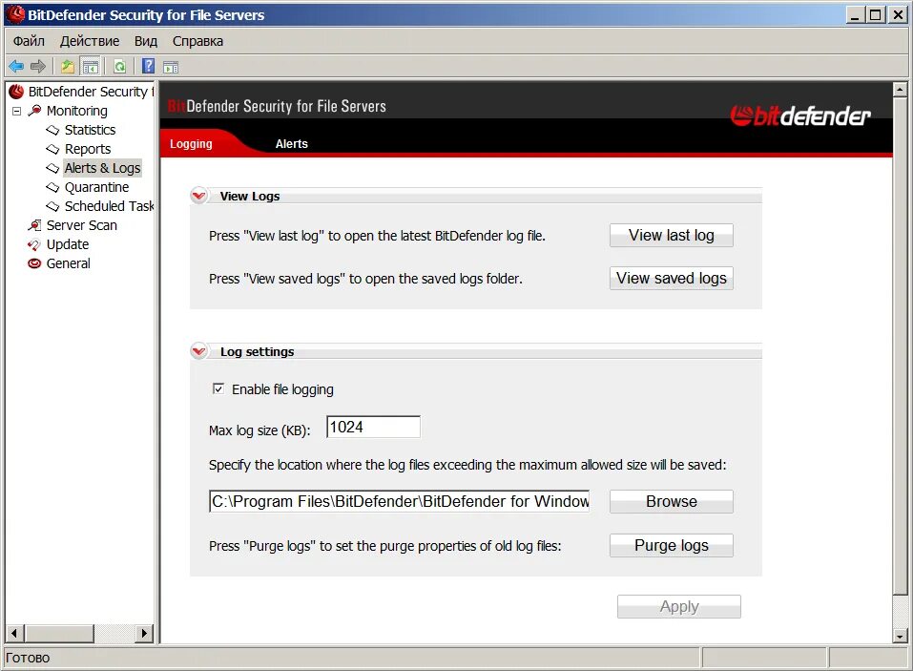Click the Max log size input field

[x=373, y=427]
